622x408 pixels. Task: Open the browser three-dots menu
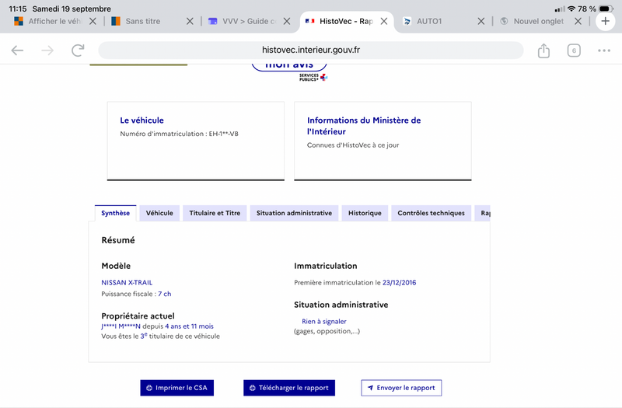click(x=604, y=51)
